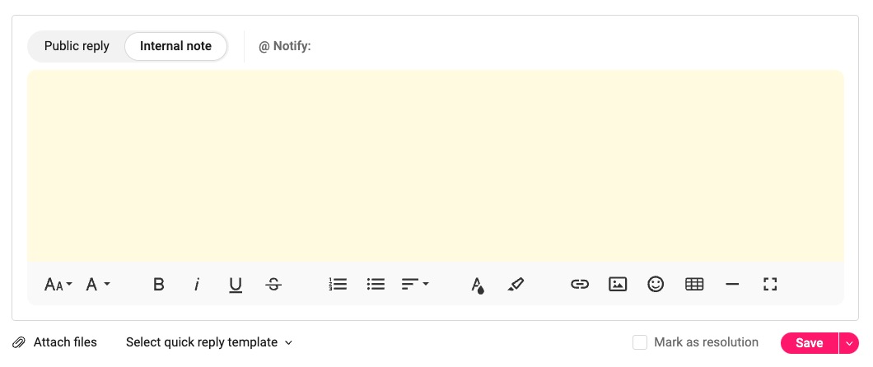This screenshot has width=873, height=367.
Task: Toggle italic formatting
Action: (x=197, y=285)
